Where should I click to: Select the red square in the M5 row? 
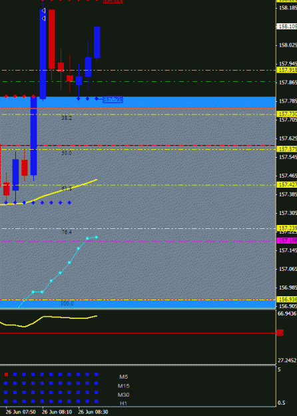(6, 374)
